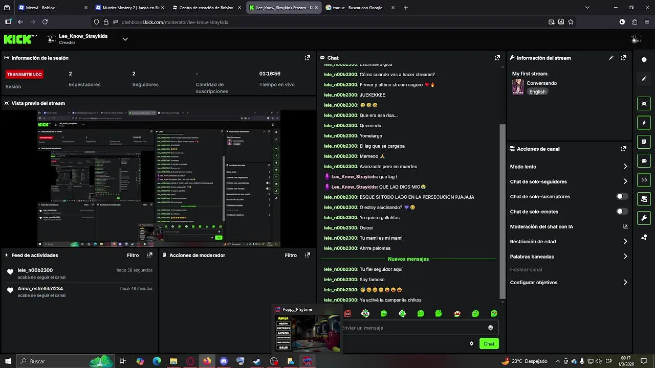Pop out the Información del stream panel
The height and width of the screenshot is (368, 655).
[x=623, y=58]
